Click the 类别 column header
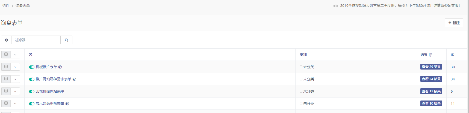The height and width of the screenshot is (113, 469). point(303,55)
